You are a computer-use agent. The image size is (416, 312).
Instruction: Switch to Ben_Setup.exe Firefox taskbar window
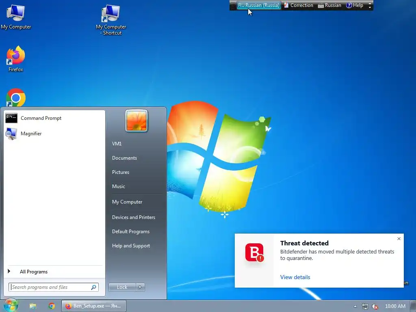pyautogui.click(x=94, y=306)
